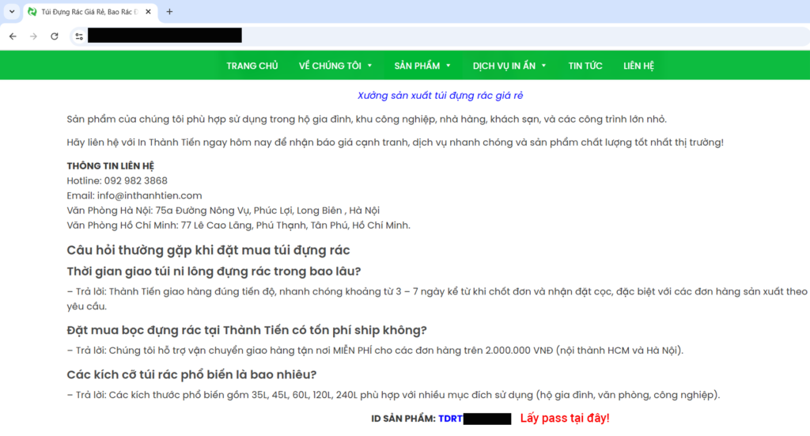The width and height of the screenshot is (810, 436).
Task: Go to TRANG CHỦ in the navigation
Action: pos(252,66)
